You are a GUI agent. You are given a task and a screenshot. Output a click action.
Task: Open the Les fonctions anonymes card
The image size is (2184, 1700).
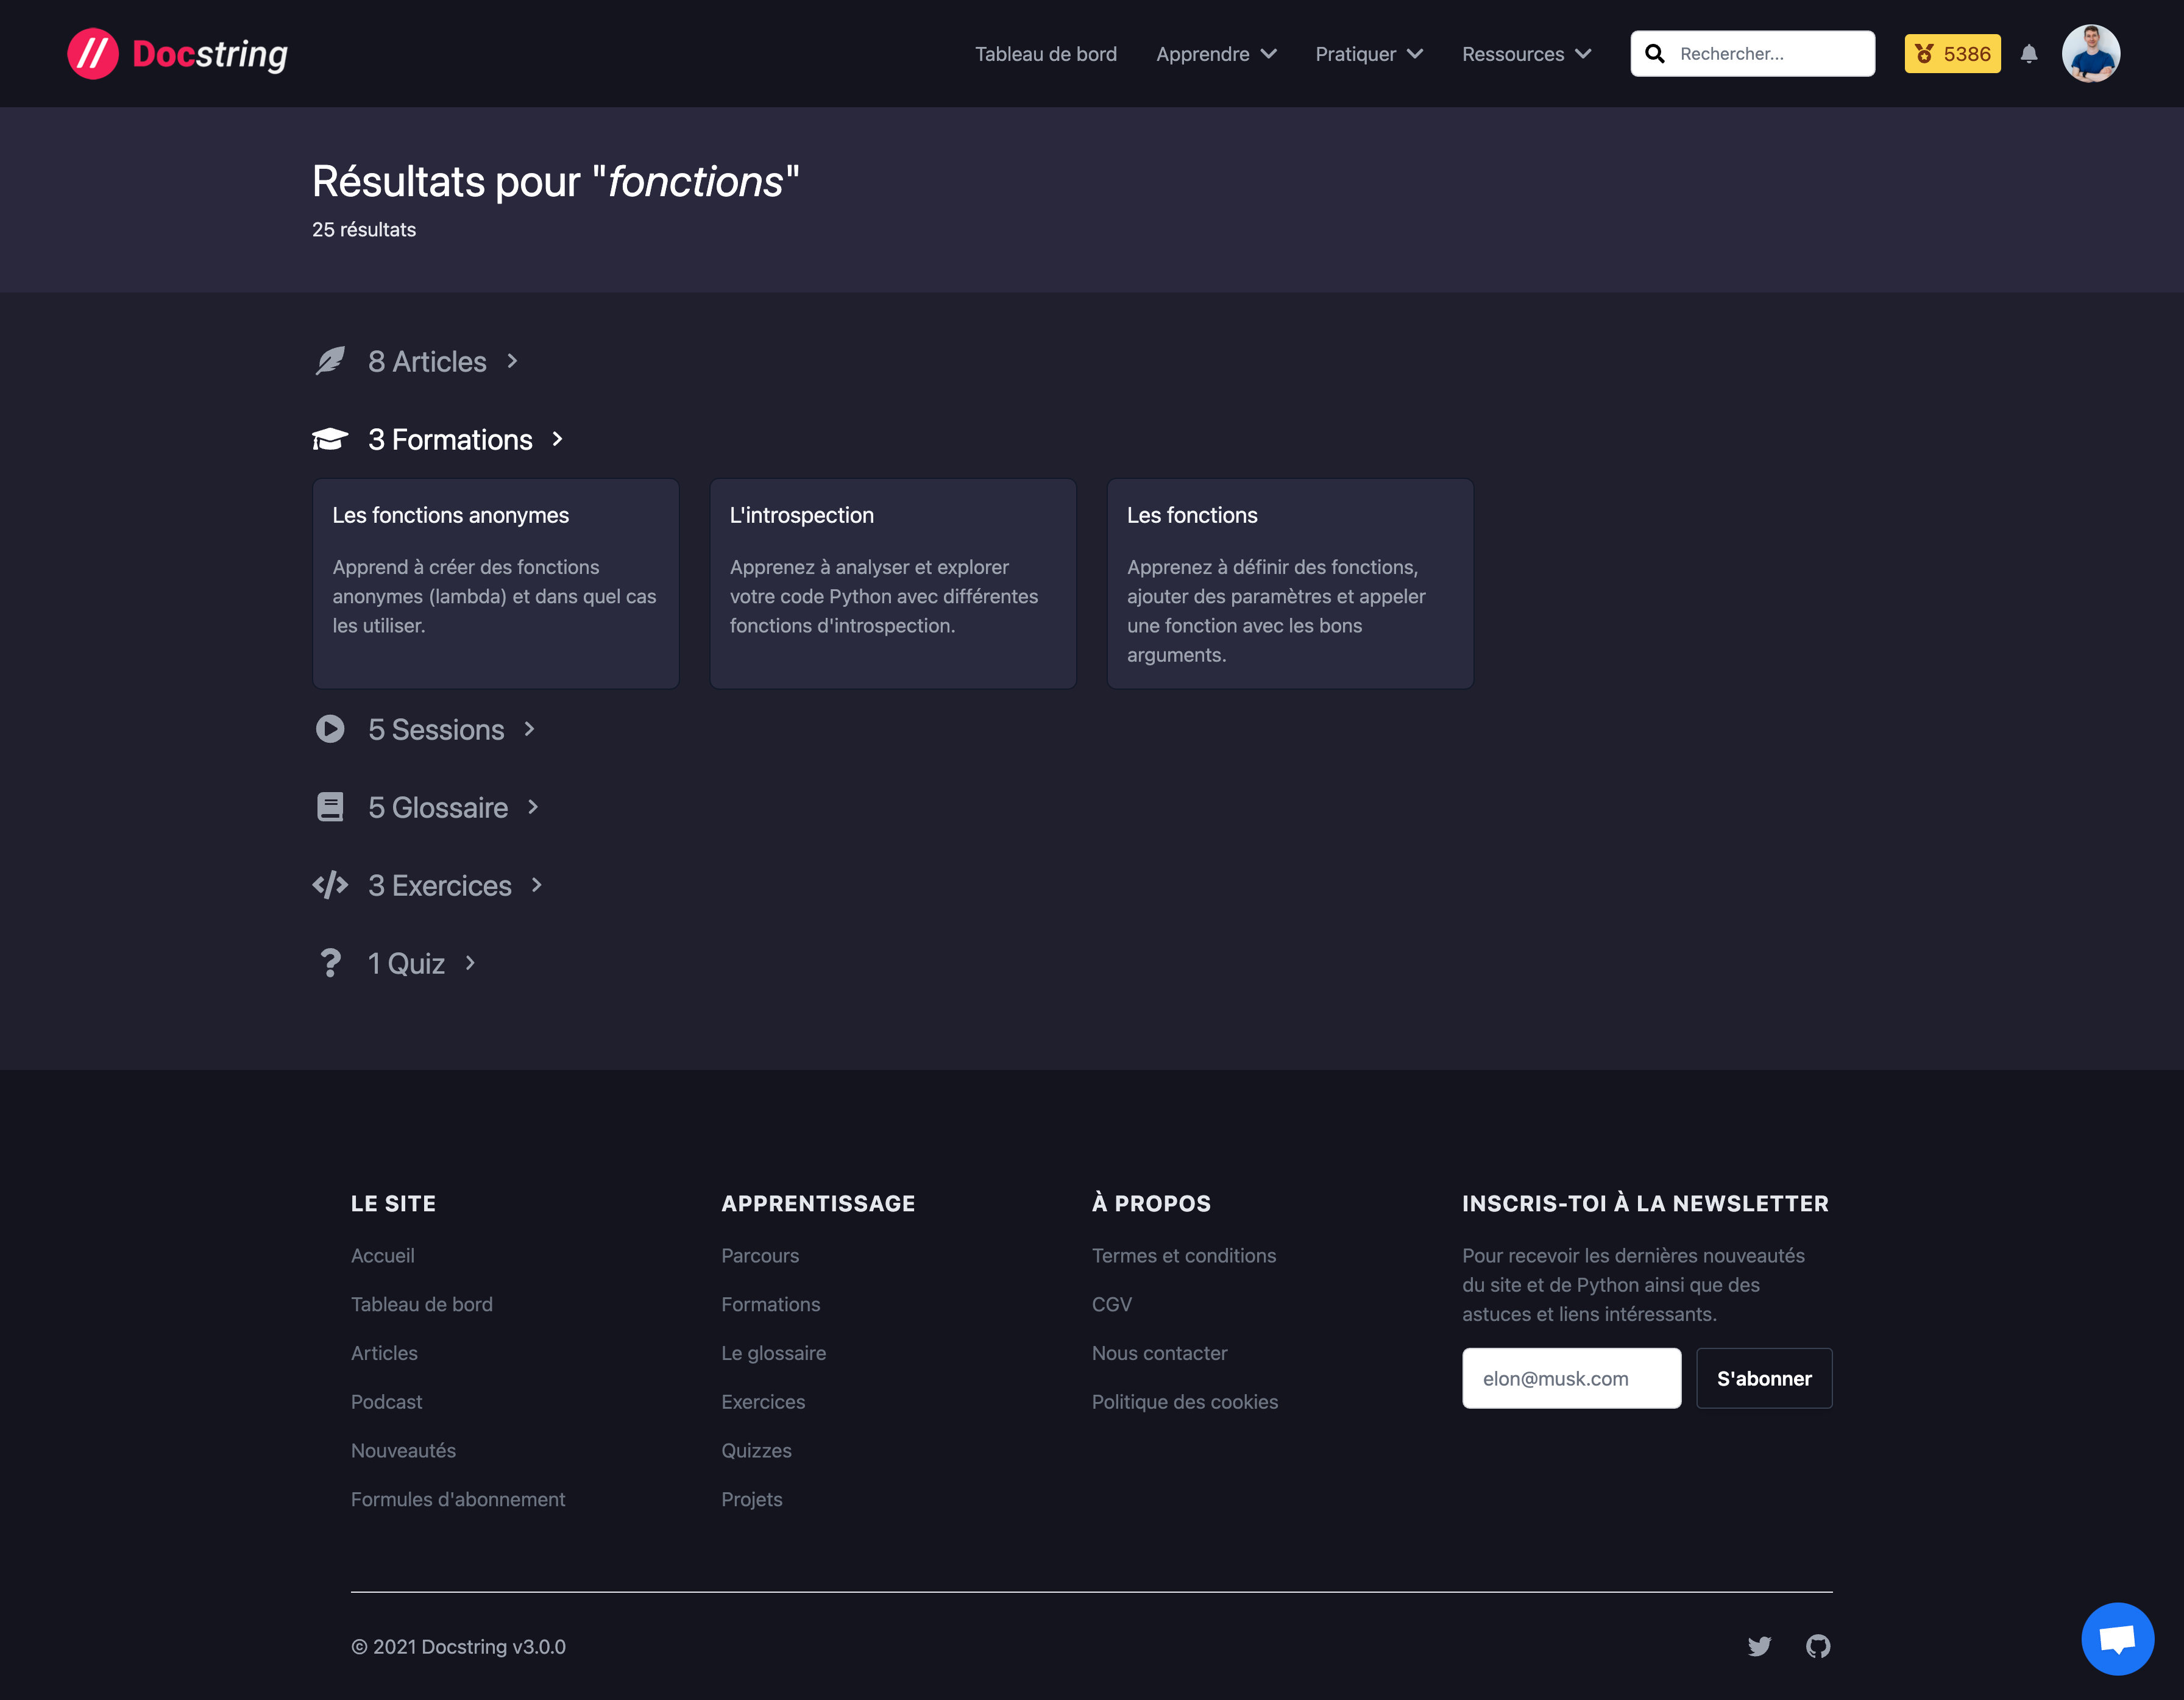tap(495, 583)
